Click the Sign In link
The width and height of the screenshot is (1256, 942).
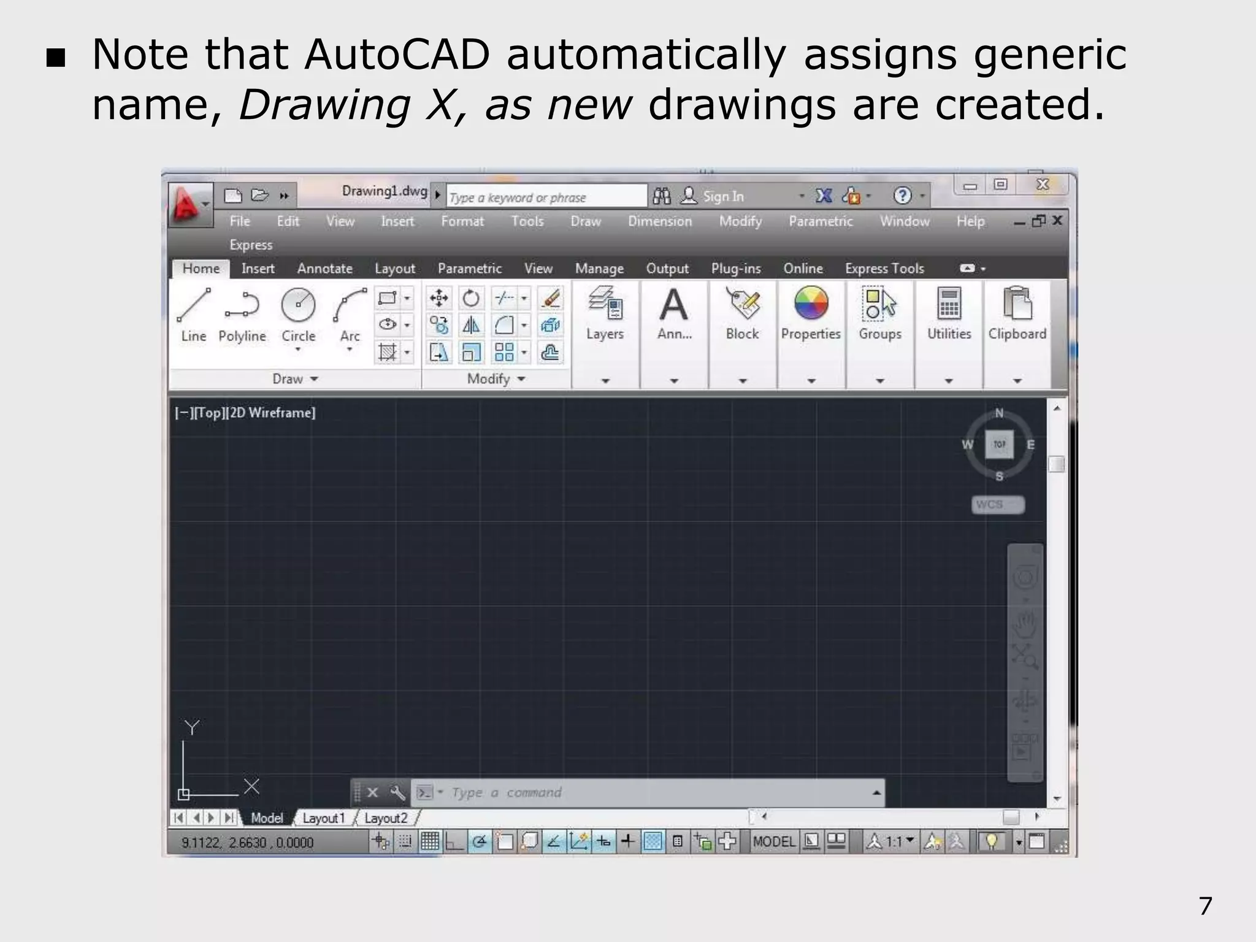pyautogui.click(x=722, y=196)
